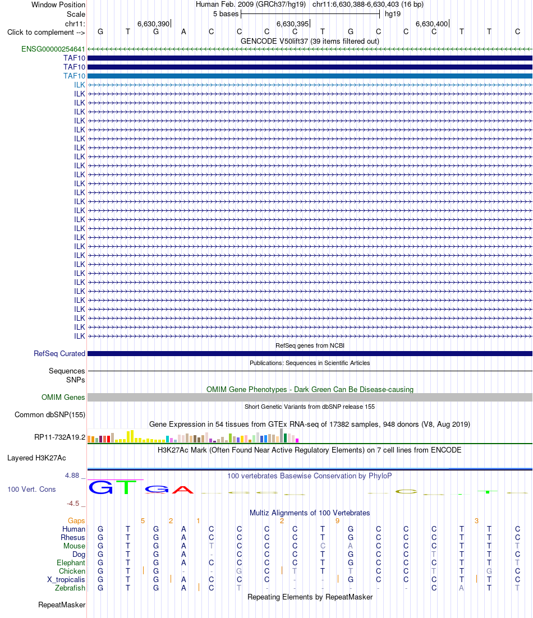Click the GTEx Gene Expression track title
This screenshot has height=618, width=533.
click(310, 424)
